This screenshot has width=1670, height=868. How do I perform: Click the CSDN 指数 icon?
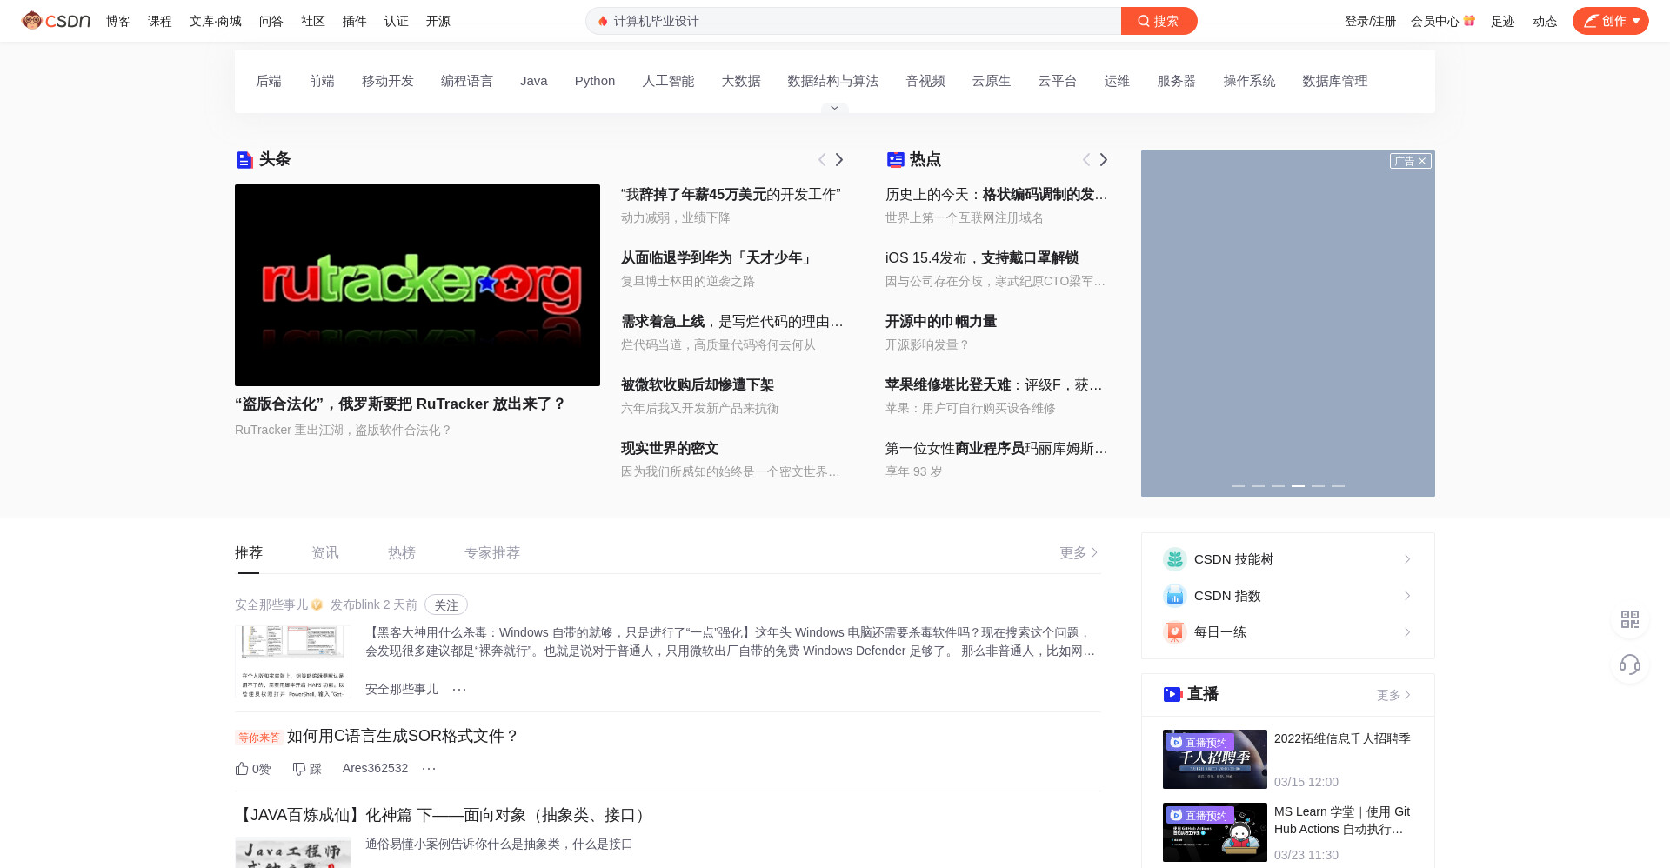click(x=1175, y=596)
